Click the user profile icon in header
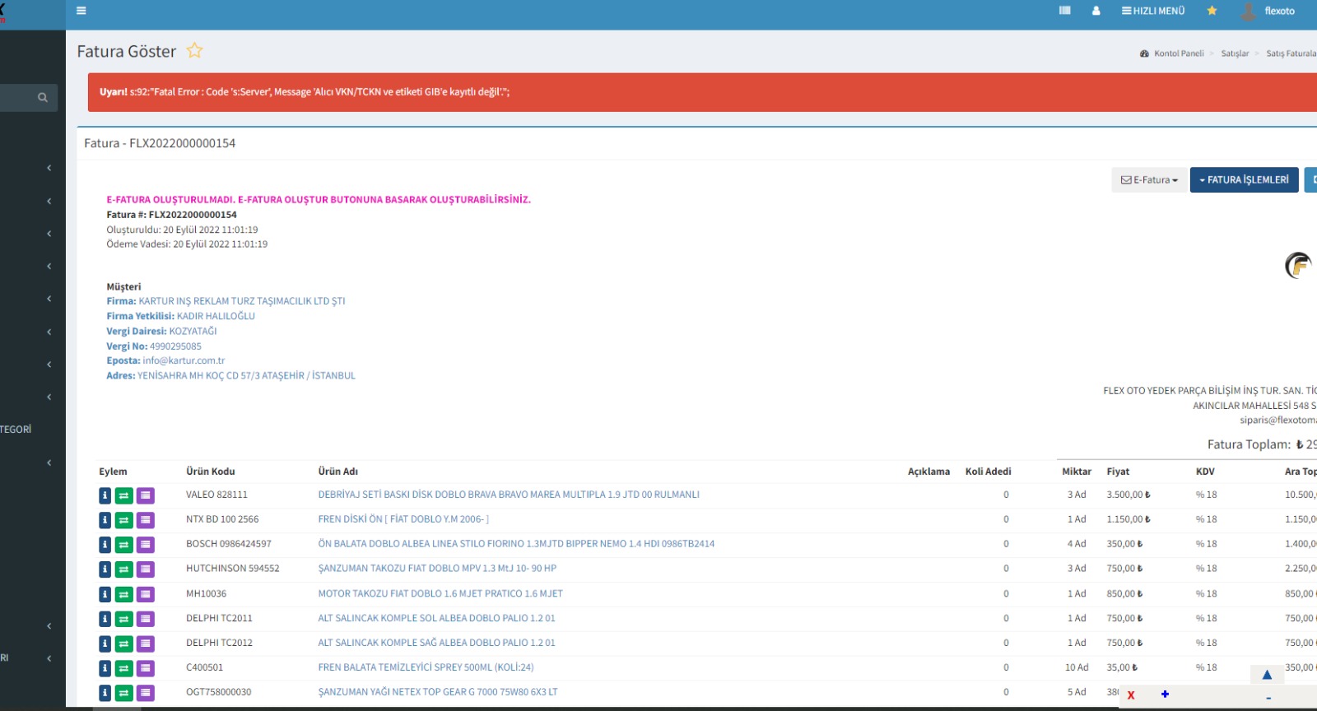 coord(1096,11)
